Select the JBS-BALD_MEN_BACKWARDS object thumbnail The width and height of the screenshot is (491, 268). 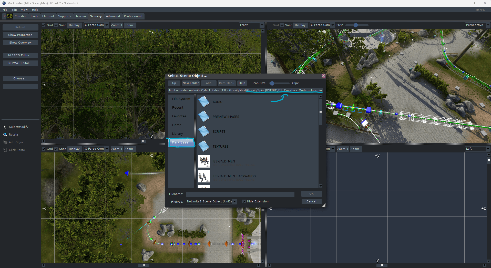(204, 176)
